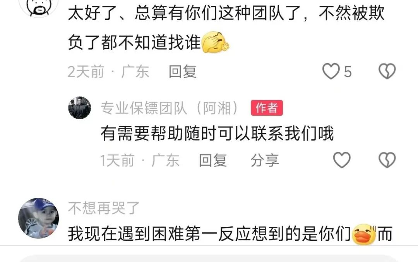The width and height of the screenshot is (418, 262).
Task: Tap the like count 5
Action: pos(348,72)
